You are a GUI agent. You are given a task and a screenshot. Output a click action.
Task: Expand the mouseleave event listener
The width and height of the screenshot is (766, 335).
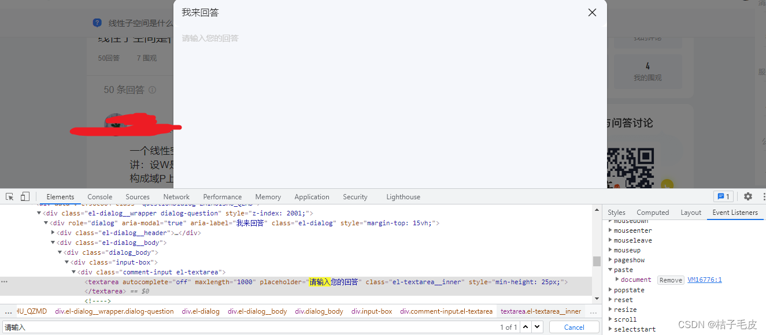pyautogui.click(x=610, y=240)
